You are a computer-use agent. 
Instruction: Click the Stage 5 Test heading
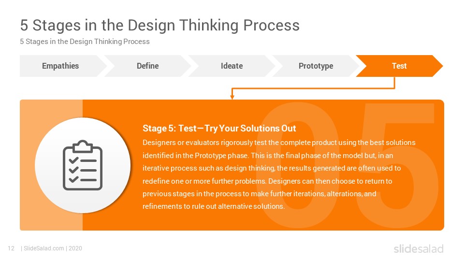point(219,129)
